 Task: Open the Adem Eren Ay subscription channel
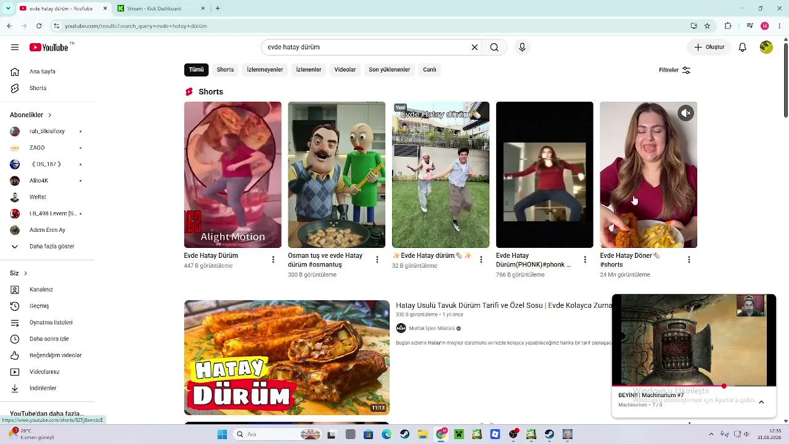(48, 230)
